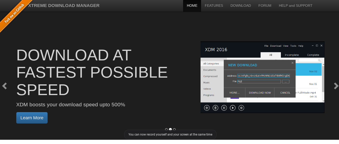Click the Learn More button
The width and height of the screenshot is (339, 144).
[x=32, y=118]
